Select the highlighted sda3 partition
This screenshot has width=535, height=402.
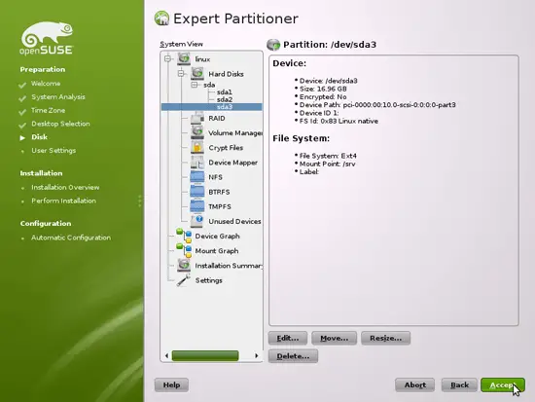(211, 107)
